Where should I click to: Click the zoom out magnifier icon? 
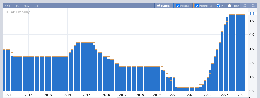[253, 6]
